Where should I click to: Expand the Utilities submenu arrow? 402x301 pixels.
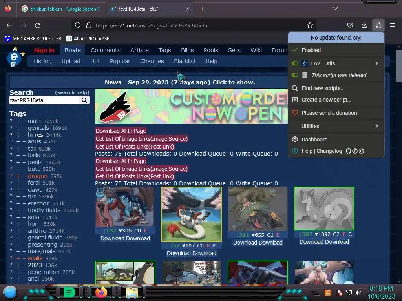376,126
